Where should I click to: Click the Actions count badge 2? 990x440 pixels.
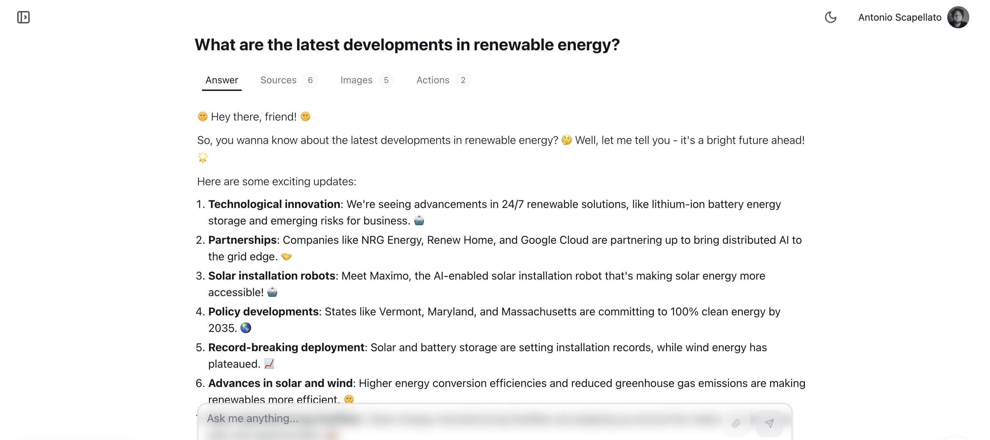463,80
